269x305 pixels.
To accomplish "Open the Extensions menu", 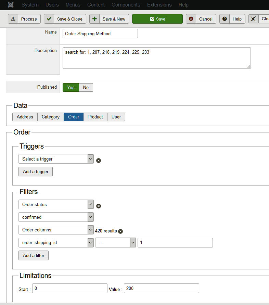I will [x=159, y=5].
